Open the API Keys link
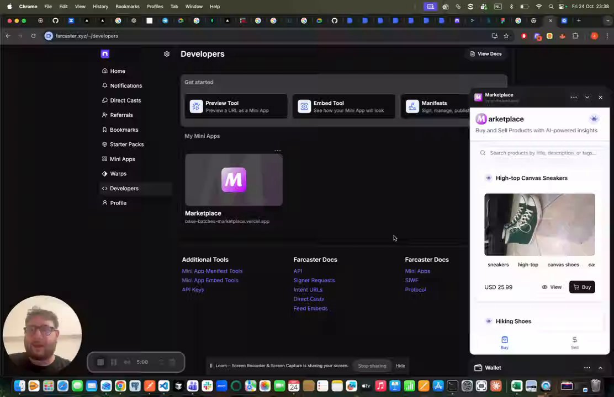Screen dimensions: 614x397 click(193, 290)
